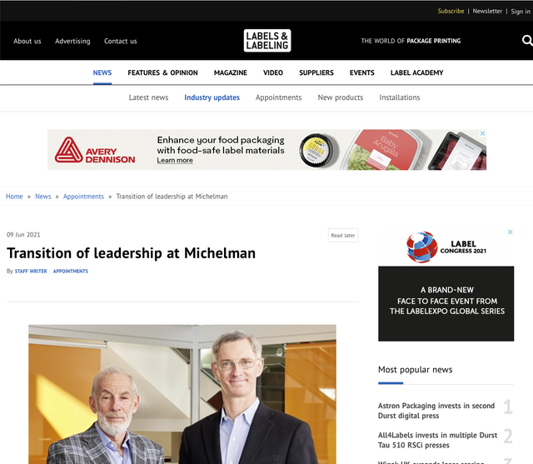Open Astron Packaging Durst press article
The width and height of the screenshot is (533, 464).
click(x=436, y=411)
